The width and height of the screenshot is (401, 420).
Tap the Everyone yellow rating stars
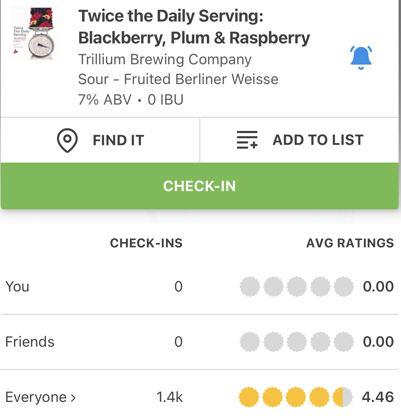(295, 397)
